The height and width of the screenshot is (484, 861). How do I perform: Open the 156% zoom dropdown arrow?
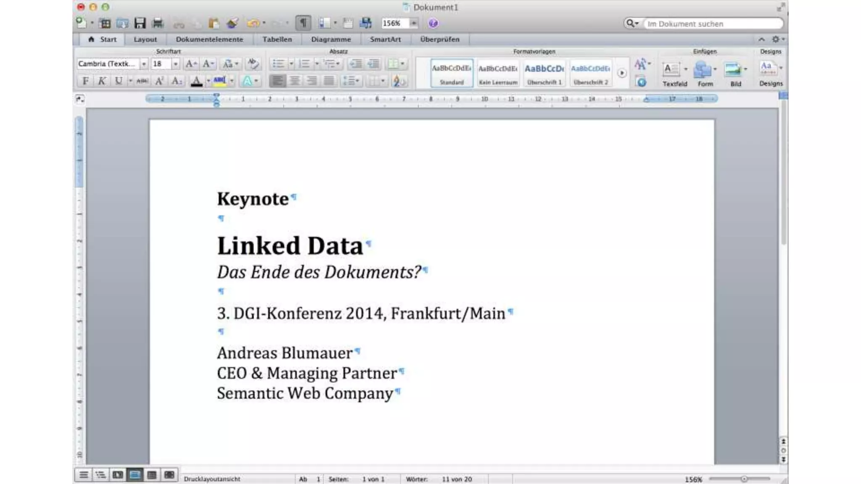tap(414, 23)
